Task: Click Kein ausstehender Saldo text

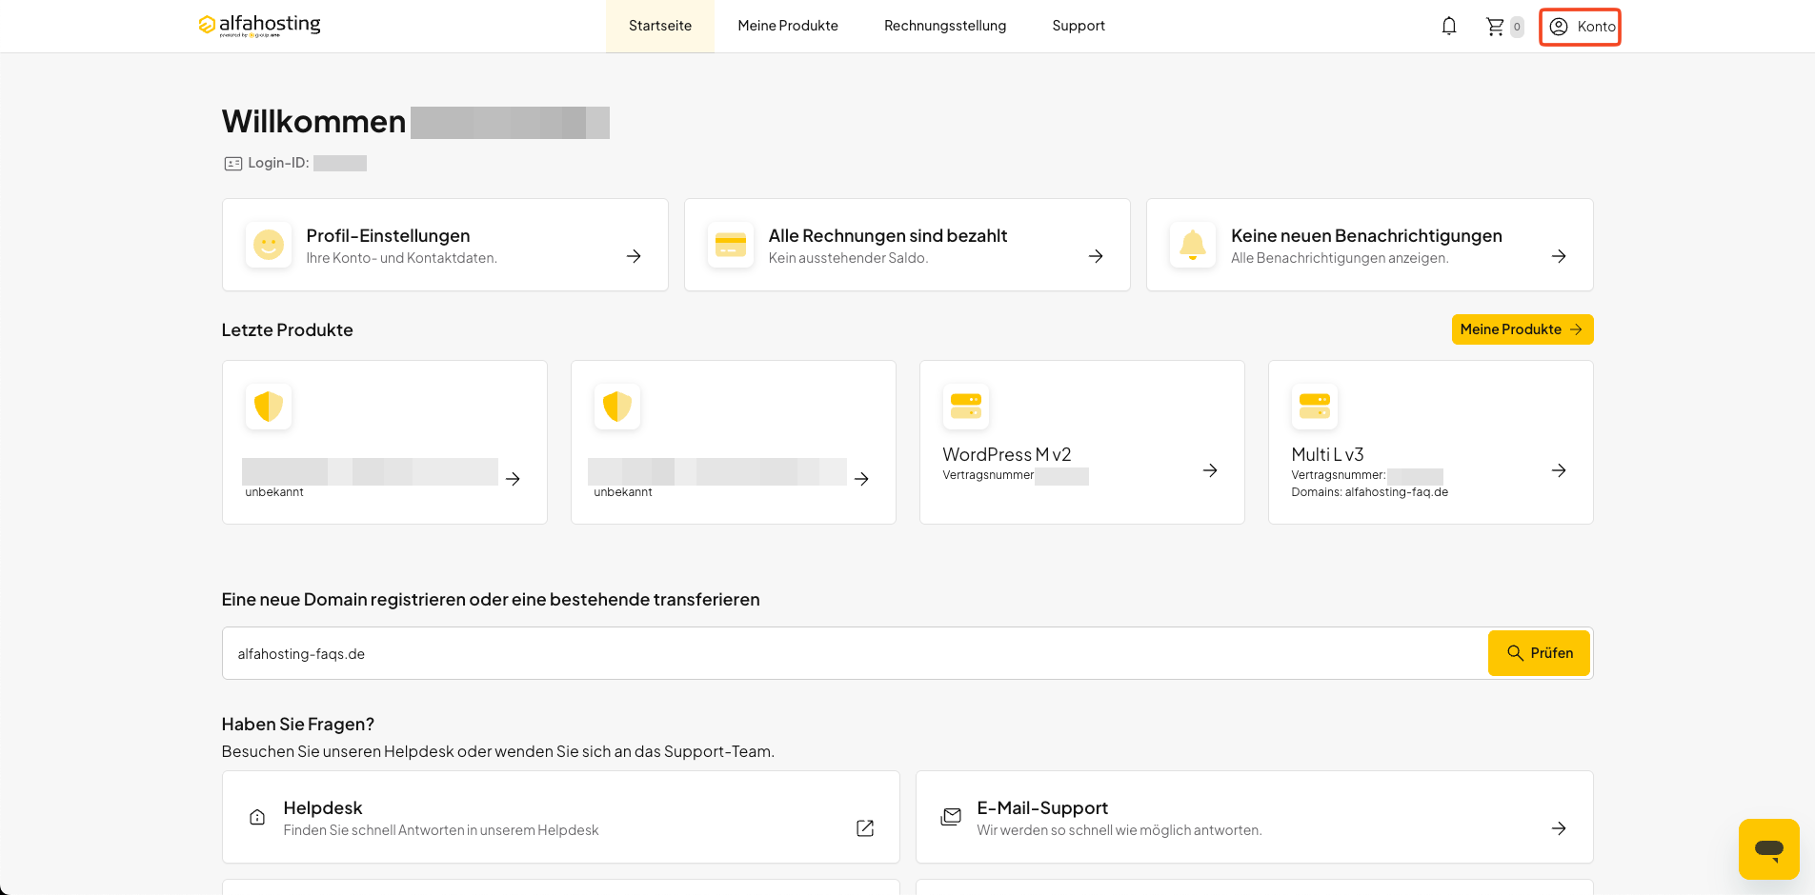Action: (x=848, y=258)
